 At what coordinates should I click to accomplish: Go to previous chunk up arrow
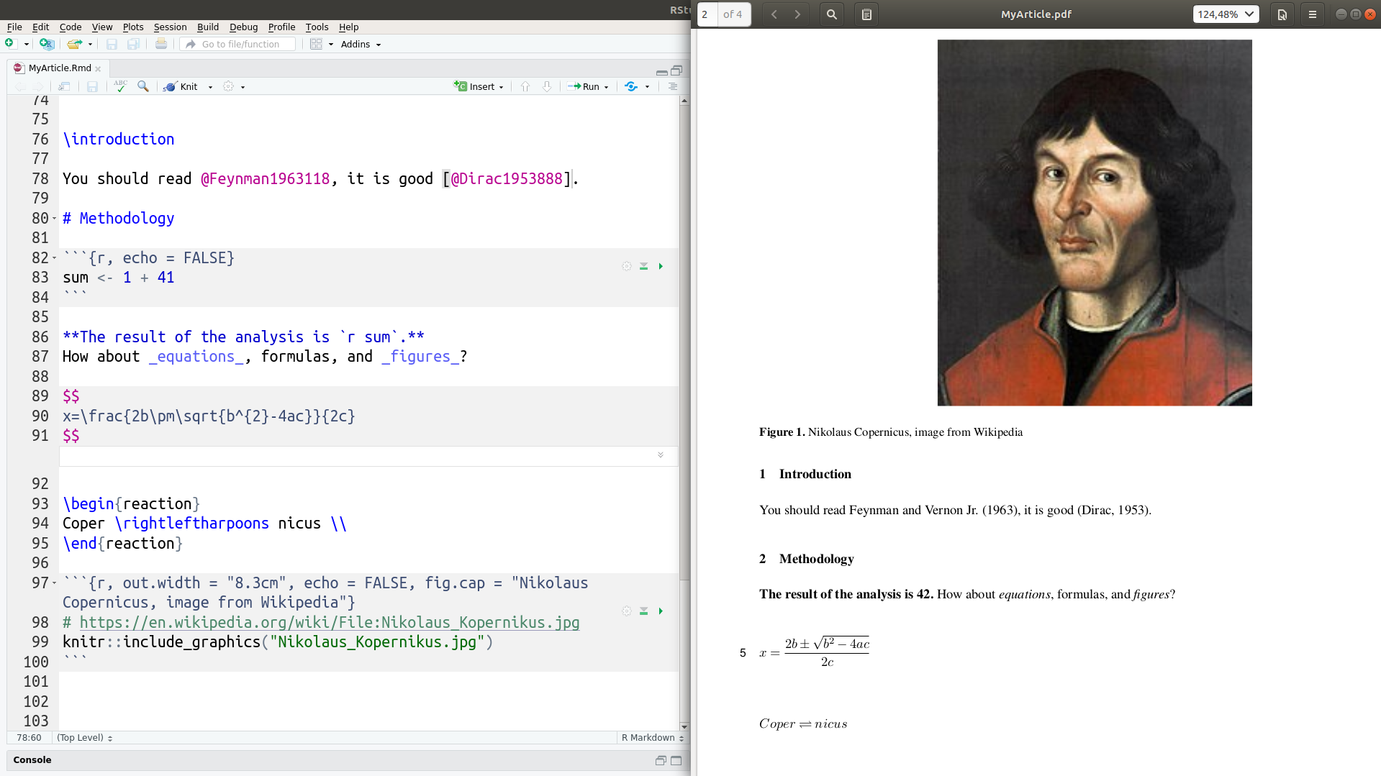click(525, 86)
